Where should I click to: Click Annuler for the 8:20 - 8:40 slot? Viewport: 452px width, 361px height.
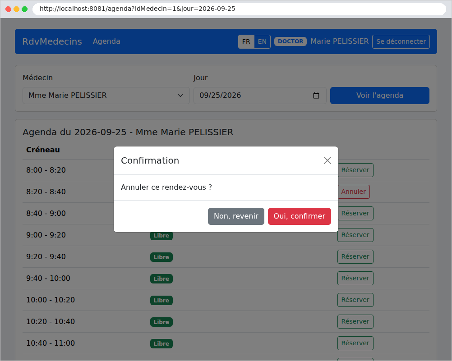tap(353, 192)
